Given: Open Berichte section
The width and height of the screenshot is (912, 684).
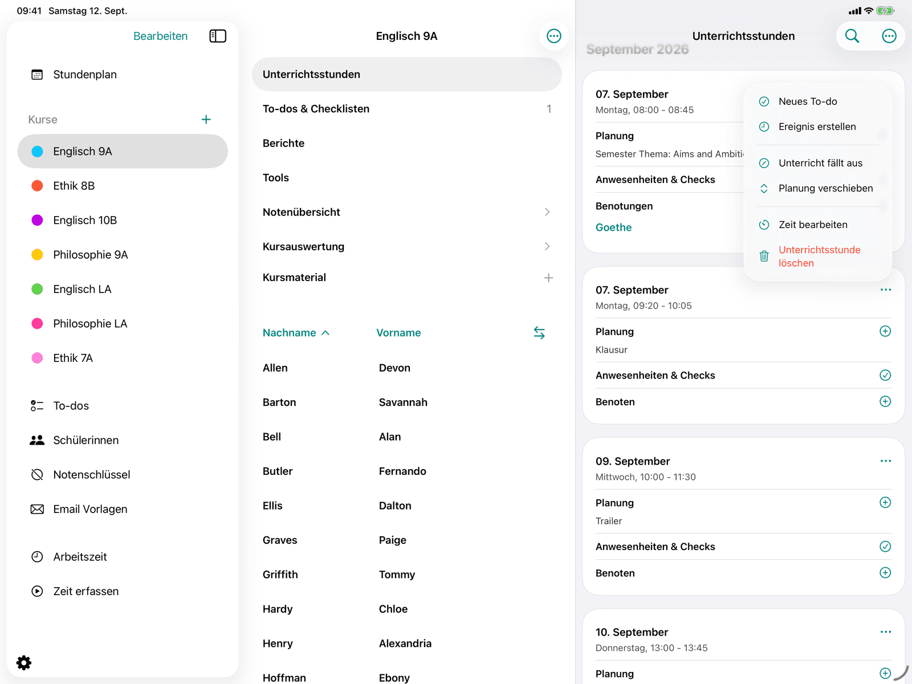Looking at the screenshot, I should 407,143.
